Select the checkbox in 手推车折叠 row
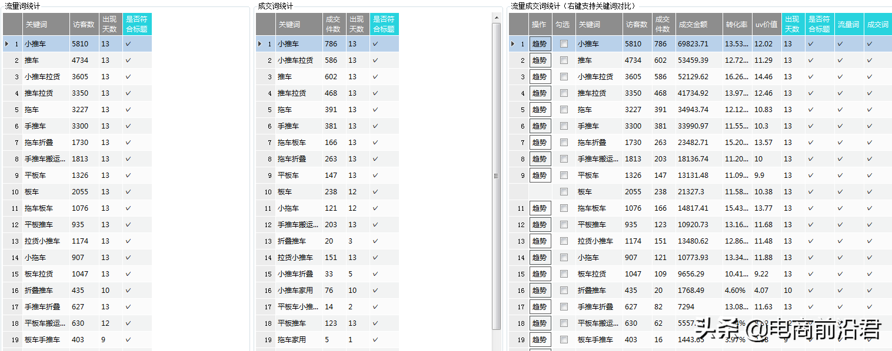This screenshot has height=351, width=892. pos(564,307)
